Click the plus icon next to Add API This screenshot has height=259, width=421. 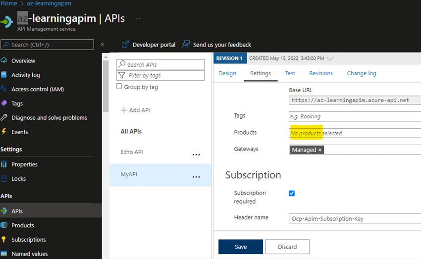click(x=123, y=110)
